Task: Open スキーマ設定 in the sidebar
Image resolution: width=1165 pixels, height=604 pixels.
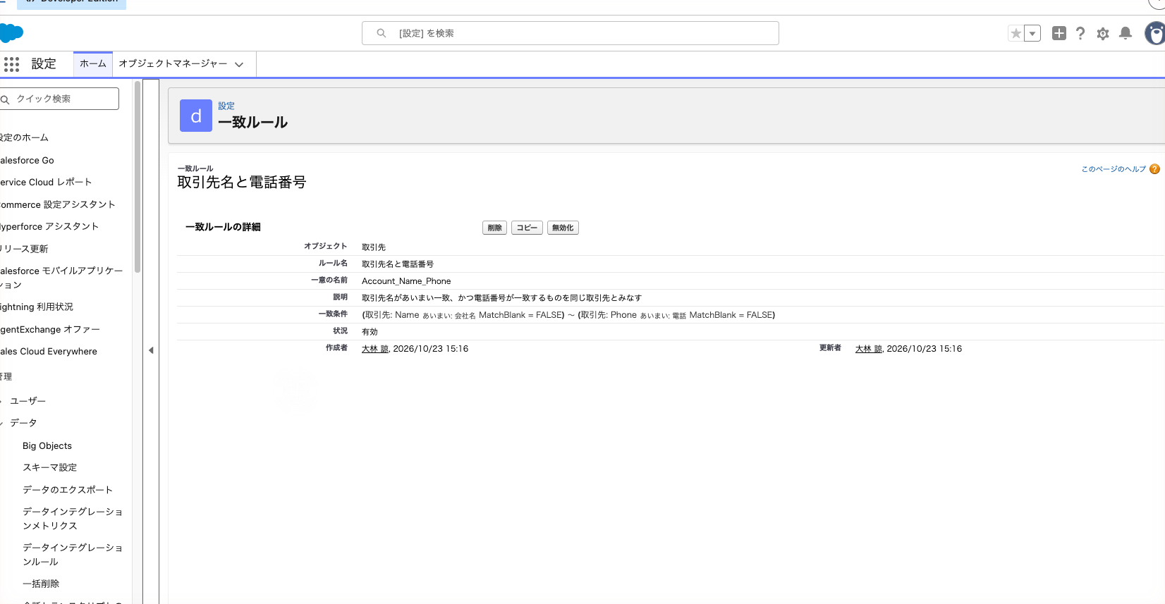Action: (50, 467)
